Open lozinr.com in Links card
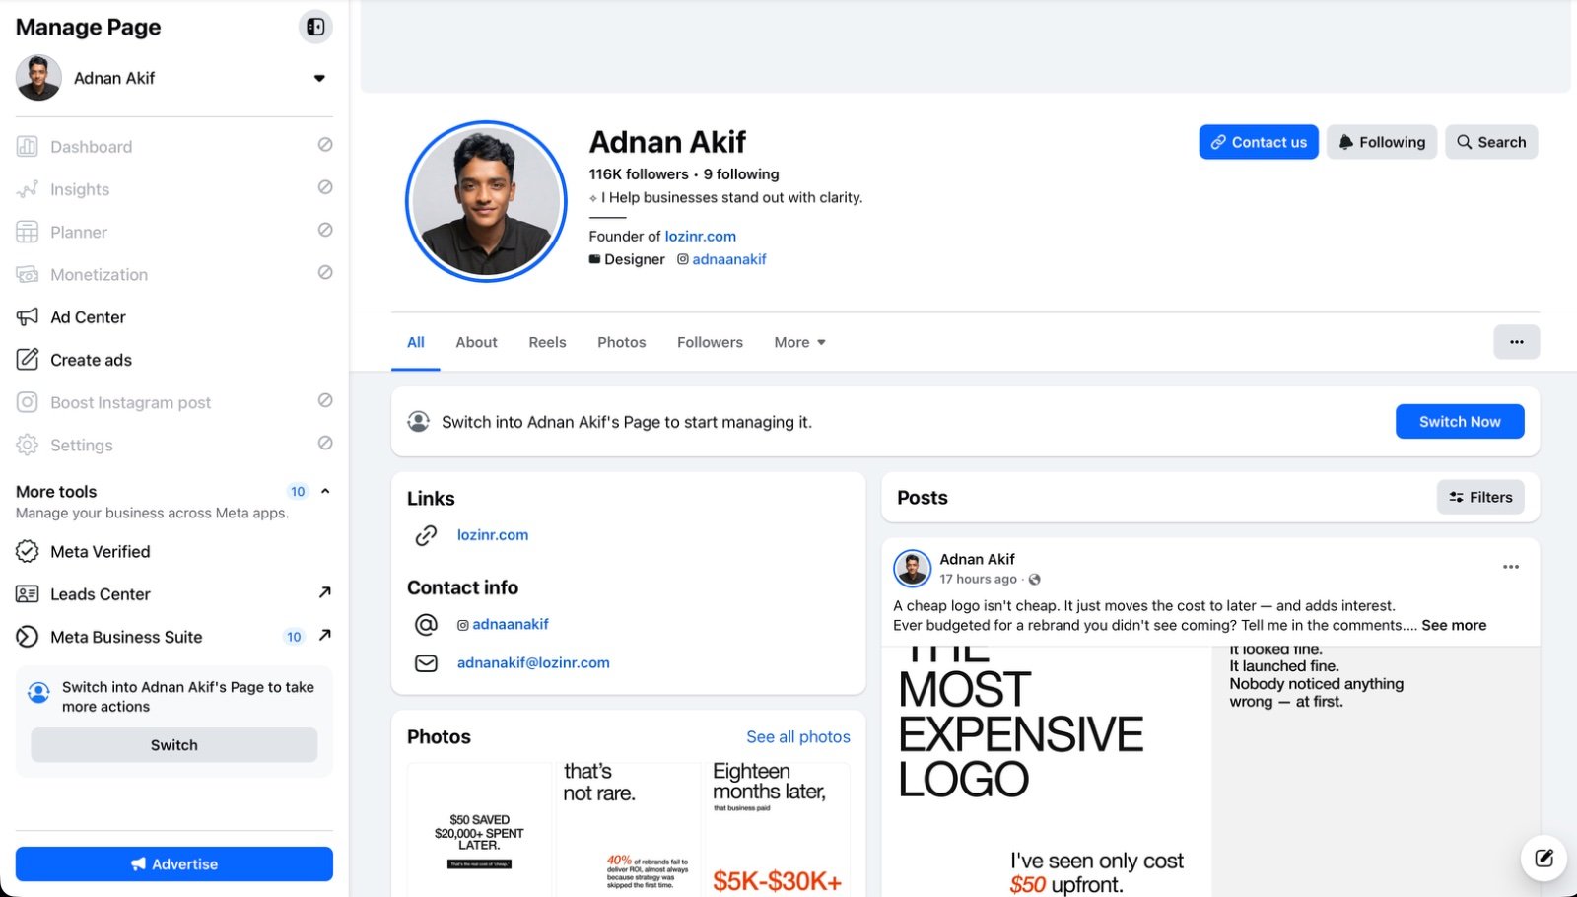Image resolution: width=1577 pixels, height=897 pixels. coord(493,535)
